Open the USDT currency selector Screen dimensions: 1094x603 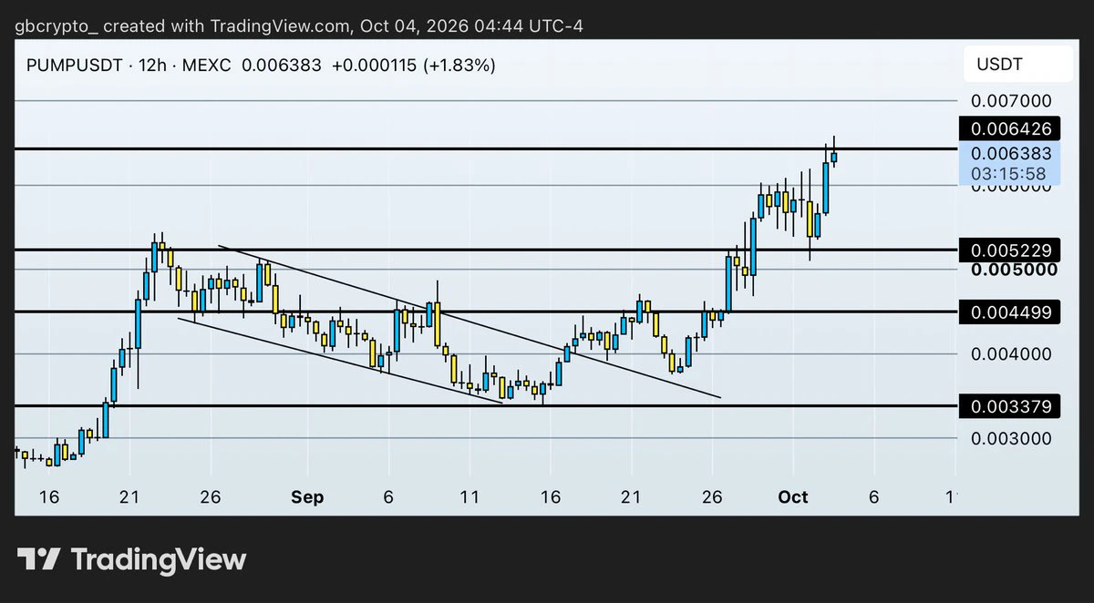[1018, 65]
